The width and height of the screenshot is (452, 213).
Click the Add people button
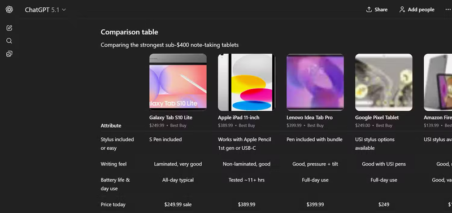coord(416,10)
